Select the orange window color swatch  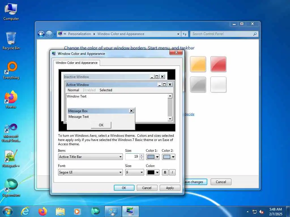(x=198, y=64)
